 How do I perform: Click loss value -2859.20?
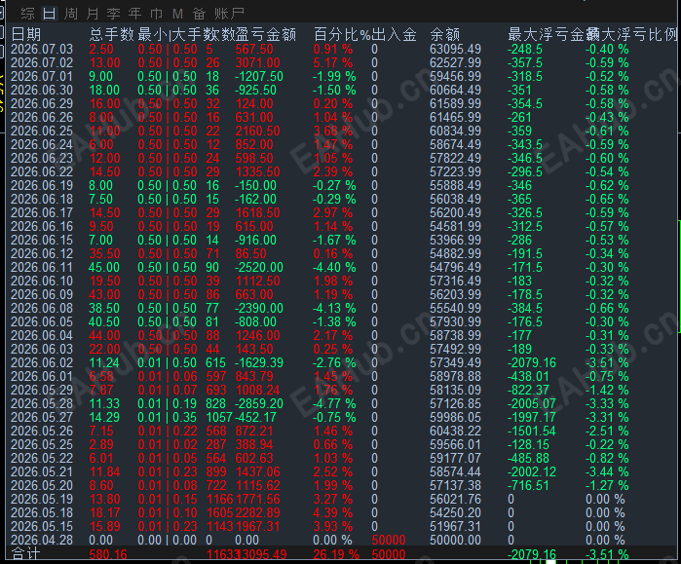tap(259, 403)
